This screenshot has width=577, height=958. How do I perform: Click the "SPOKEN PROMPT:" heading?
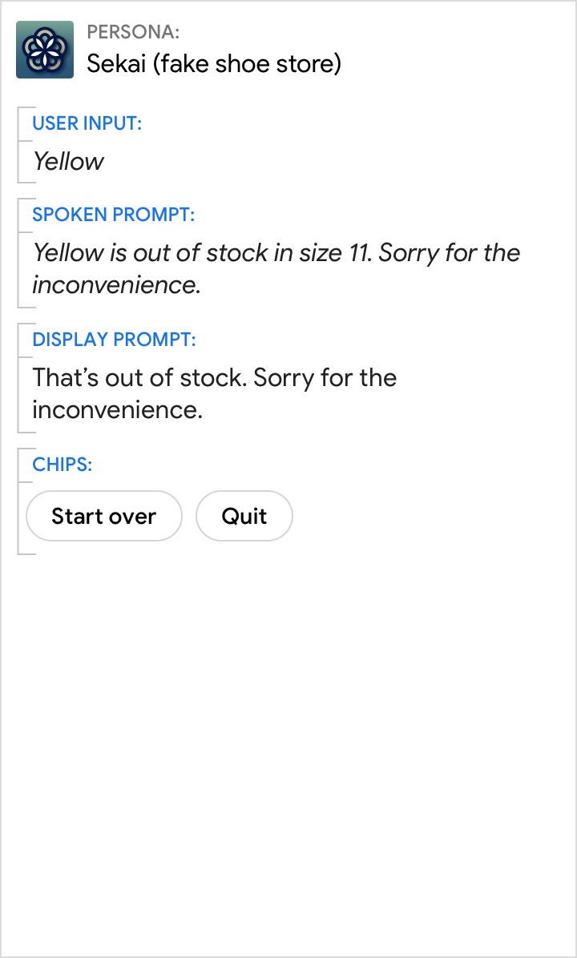[113, 215]
